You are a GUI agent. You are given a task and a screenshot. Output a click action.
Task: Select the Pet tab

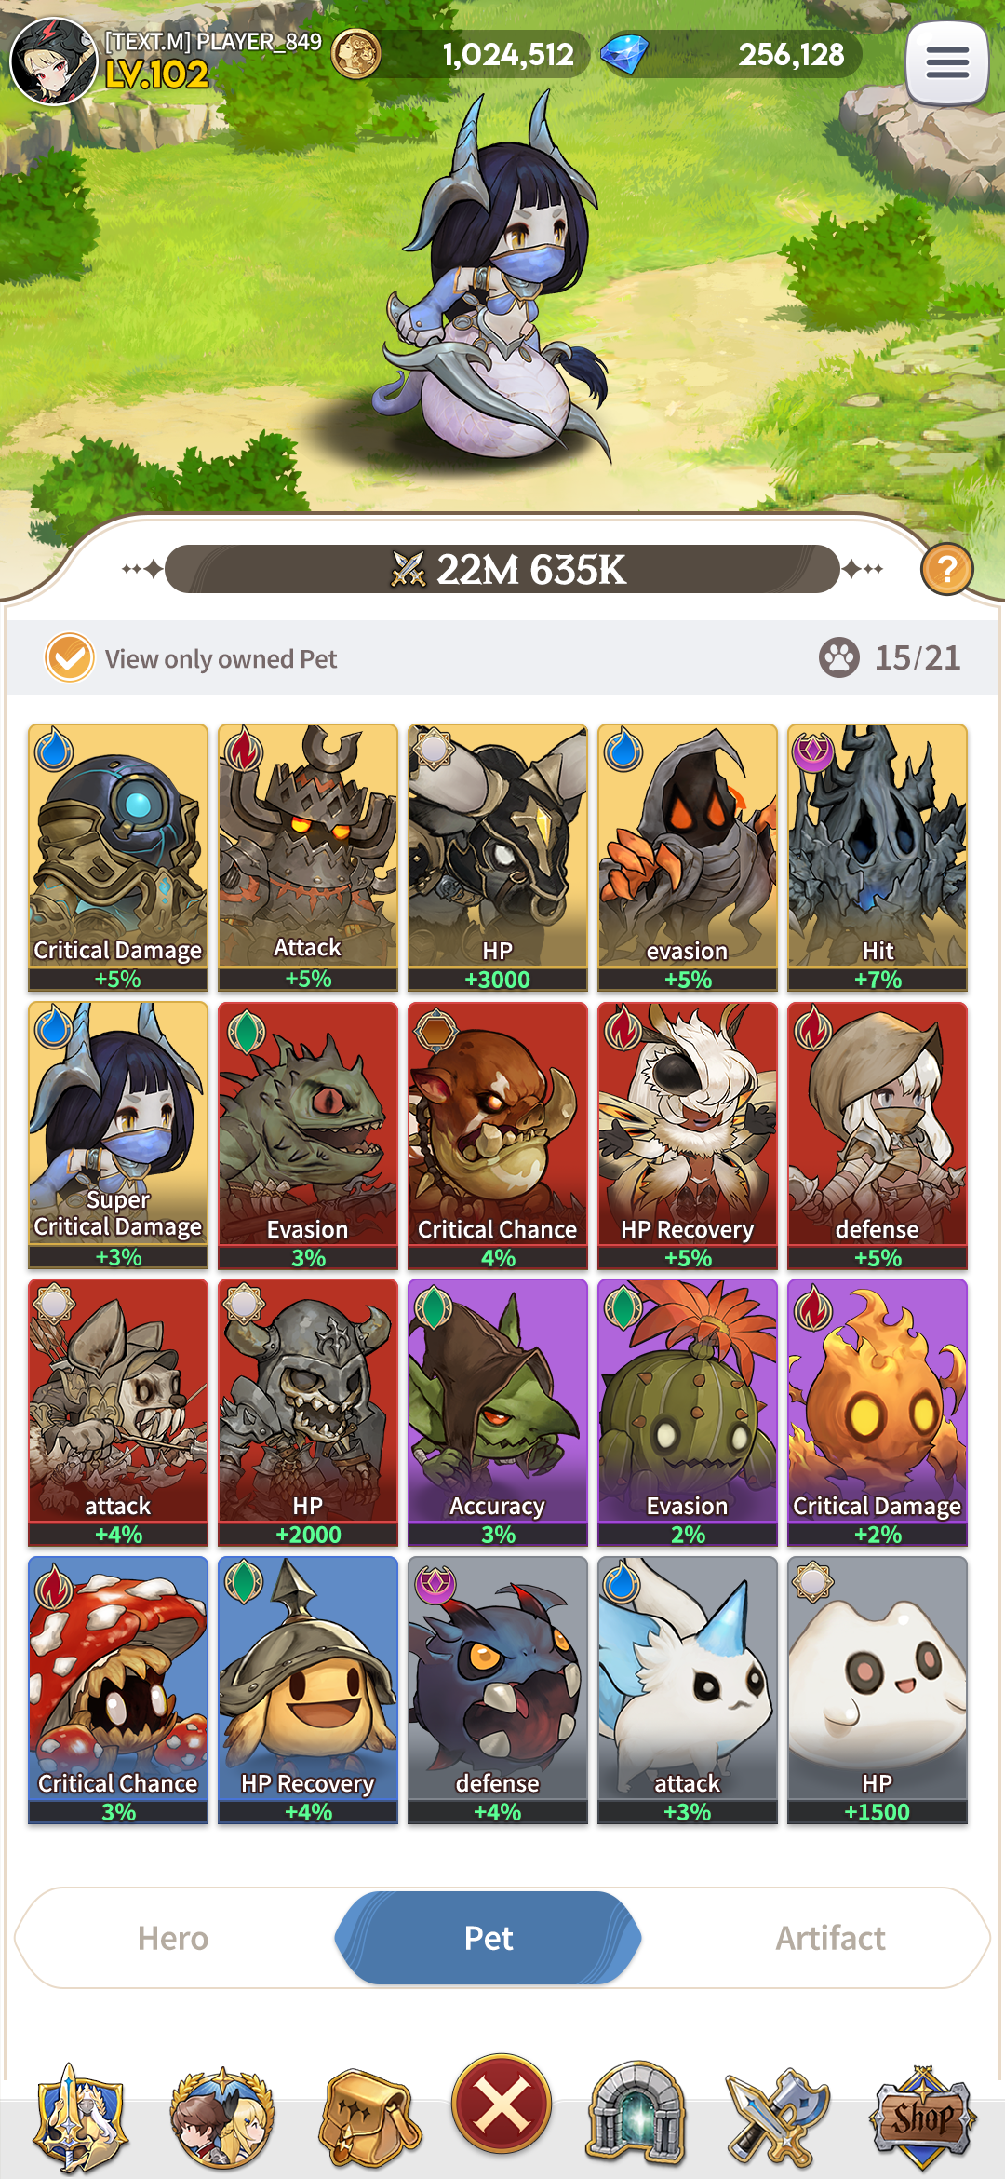(489, 1938)
